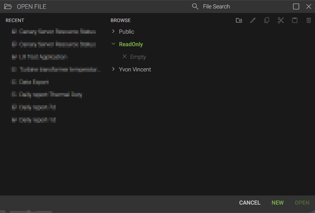
Task: Click the open folder icon beside OPEN FILE
Action: 8,7
